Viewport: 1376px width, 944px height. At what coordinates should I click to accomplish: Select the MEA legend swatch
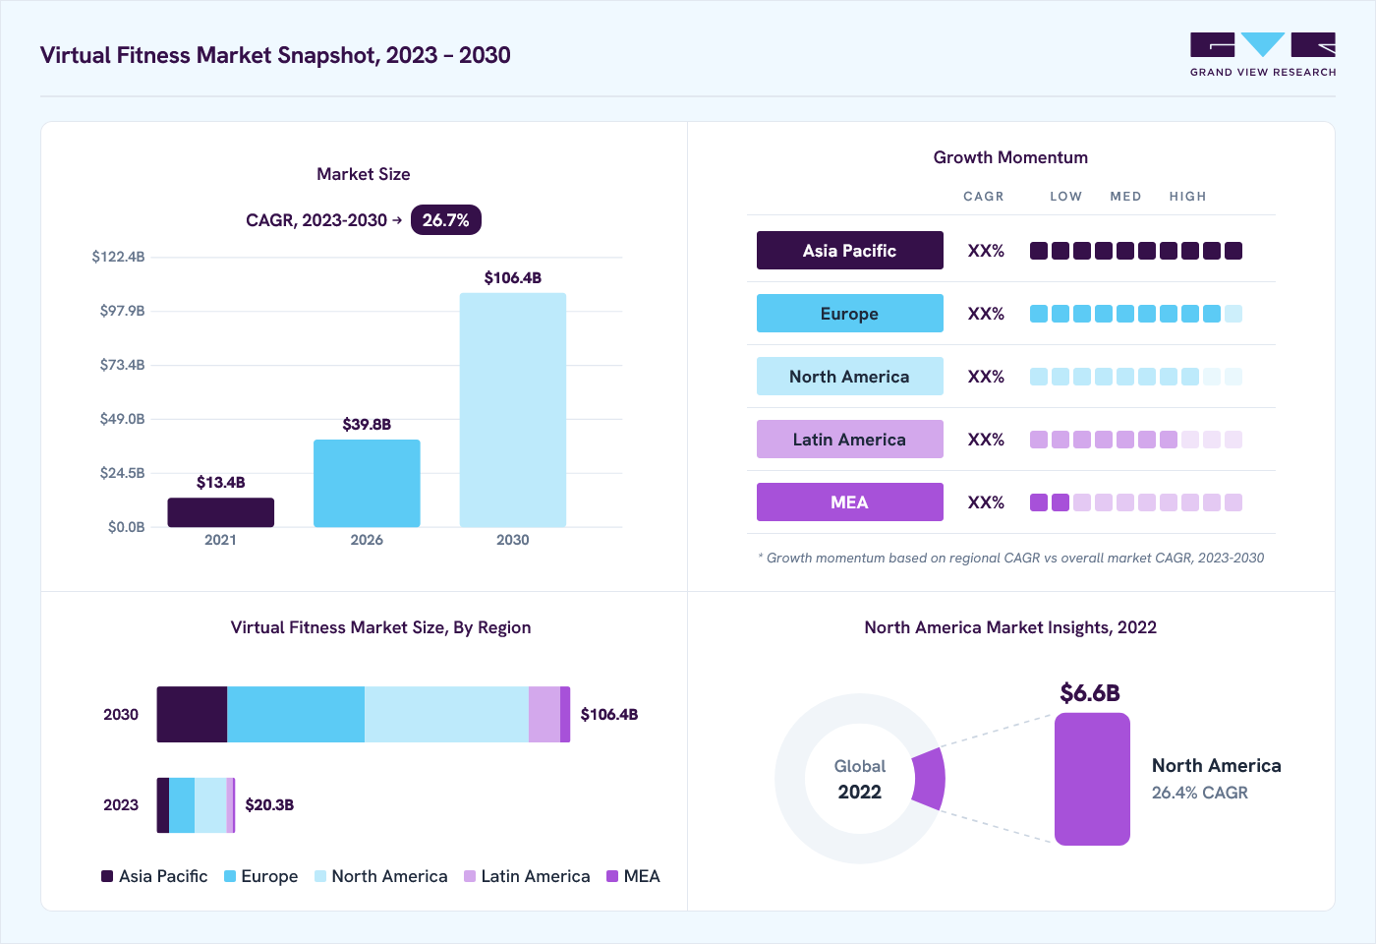612,876
